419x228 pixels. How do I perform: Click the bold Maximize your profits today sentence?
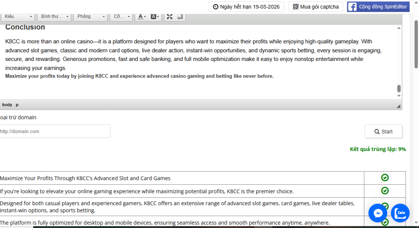tap(139, 76)
